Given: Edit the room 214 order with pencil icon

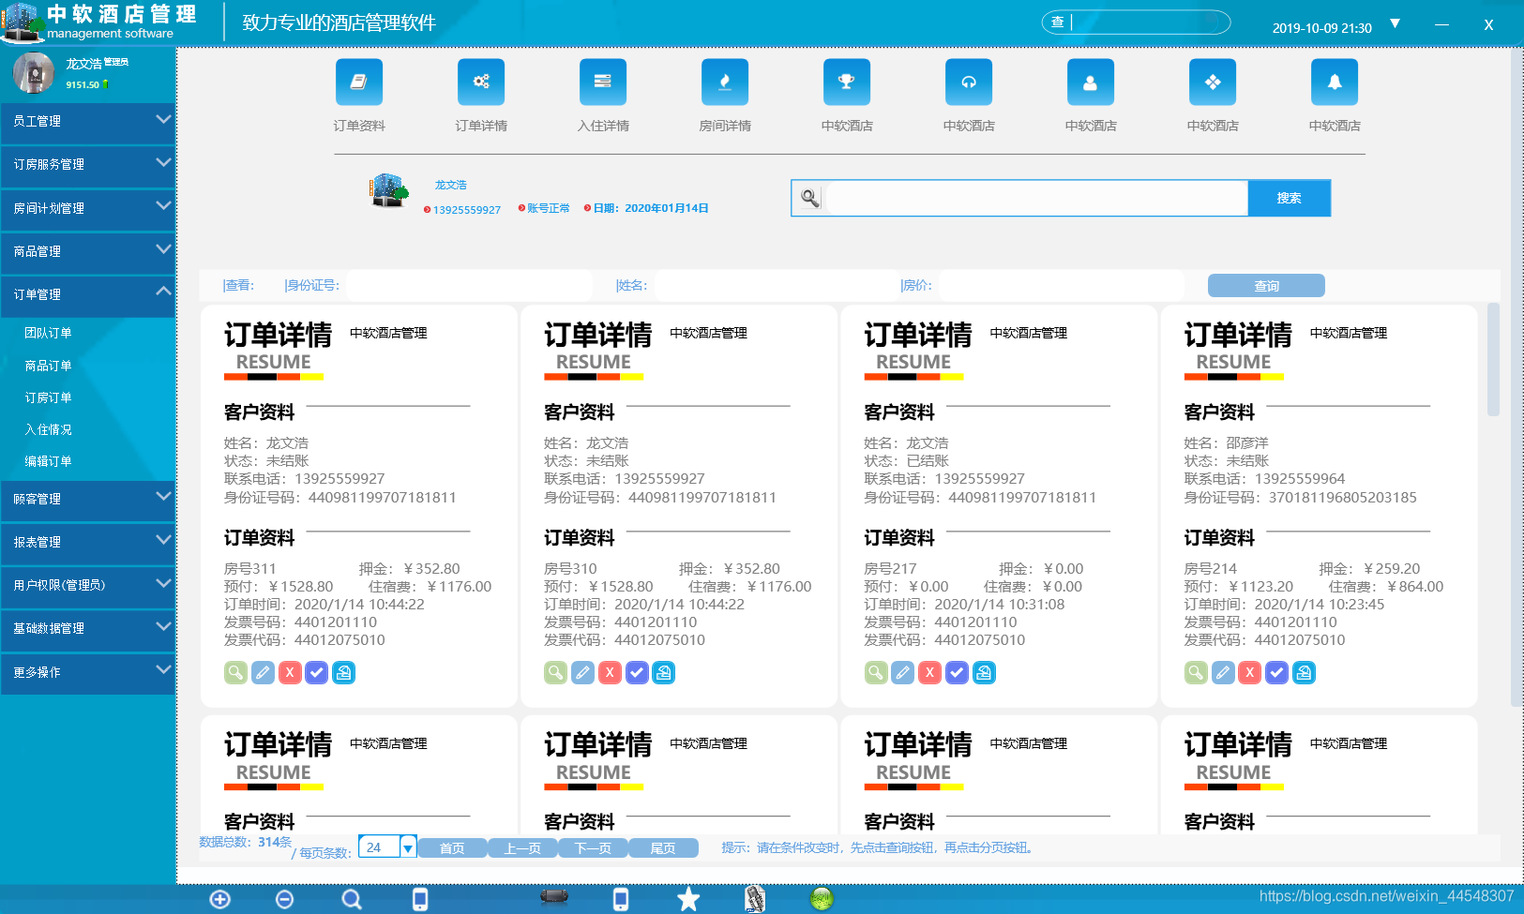Looking at the screenshot, I should (x=1223, y=672).
